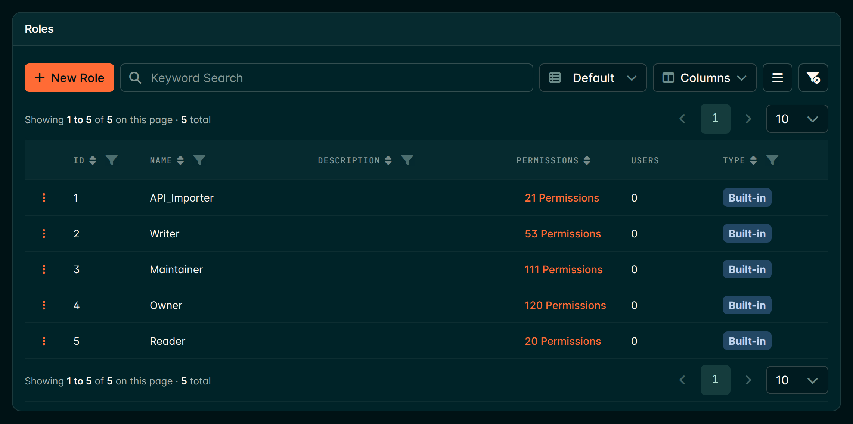Open the 21 Permissions link
The width and height of the screenshot is (853, 424).
[562, 198]
